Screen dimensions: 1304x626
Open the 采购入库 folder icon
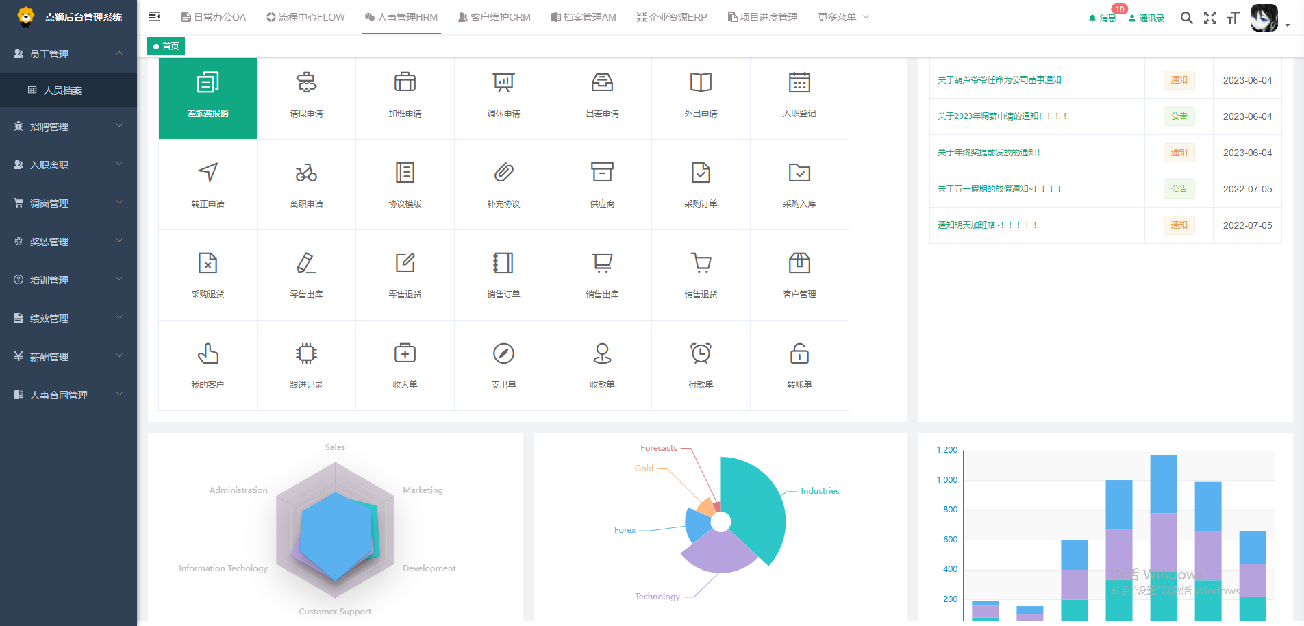(x=799, y=173)
